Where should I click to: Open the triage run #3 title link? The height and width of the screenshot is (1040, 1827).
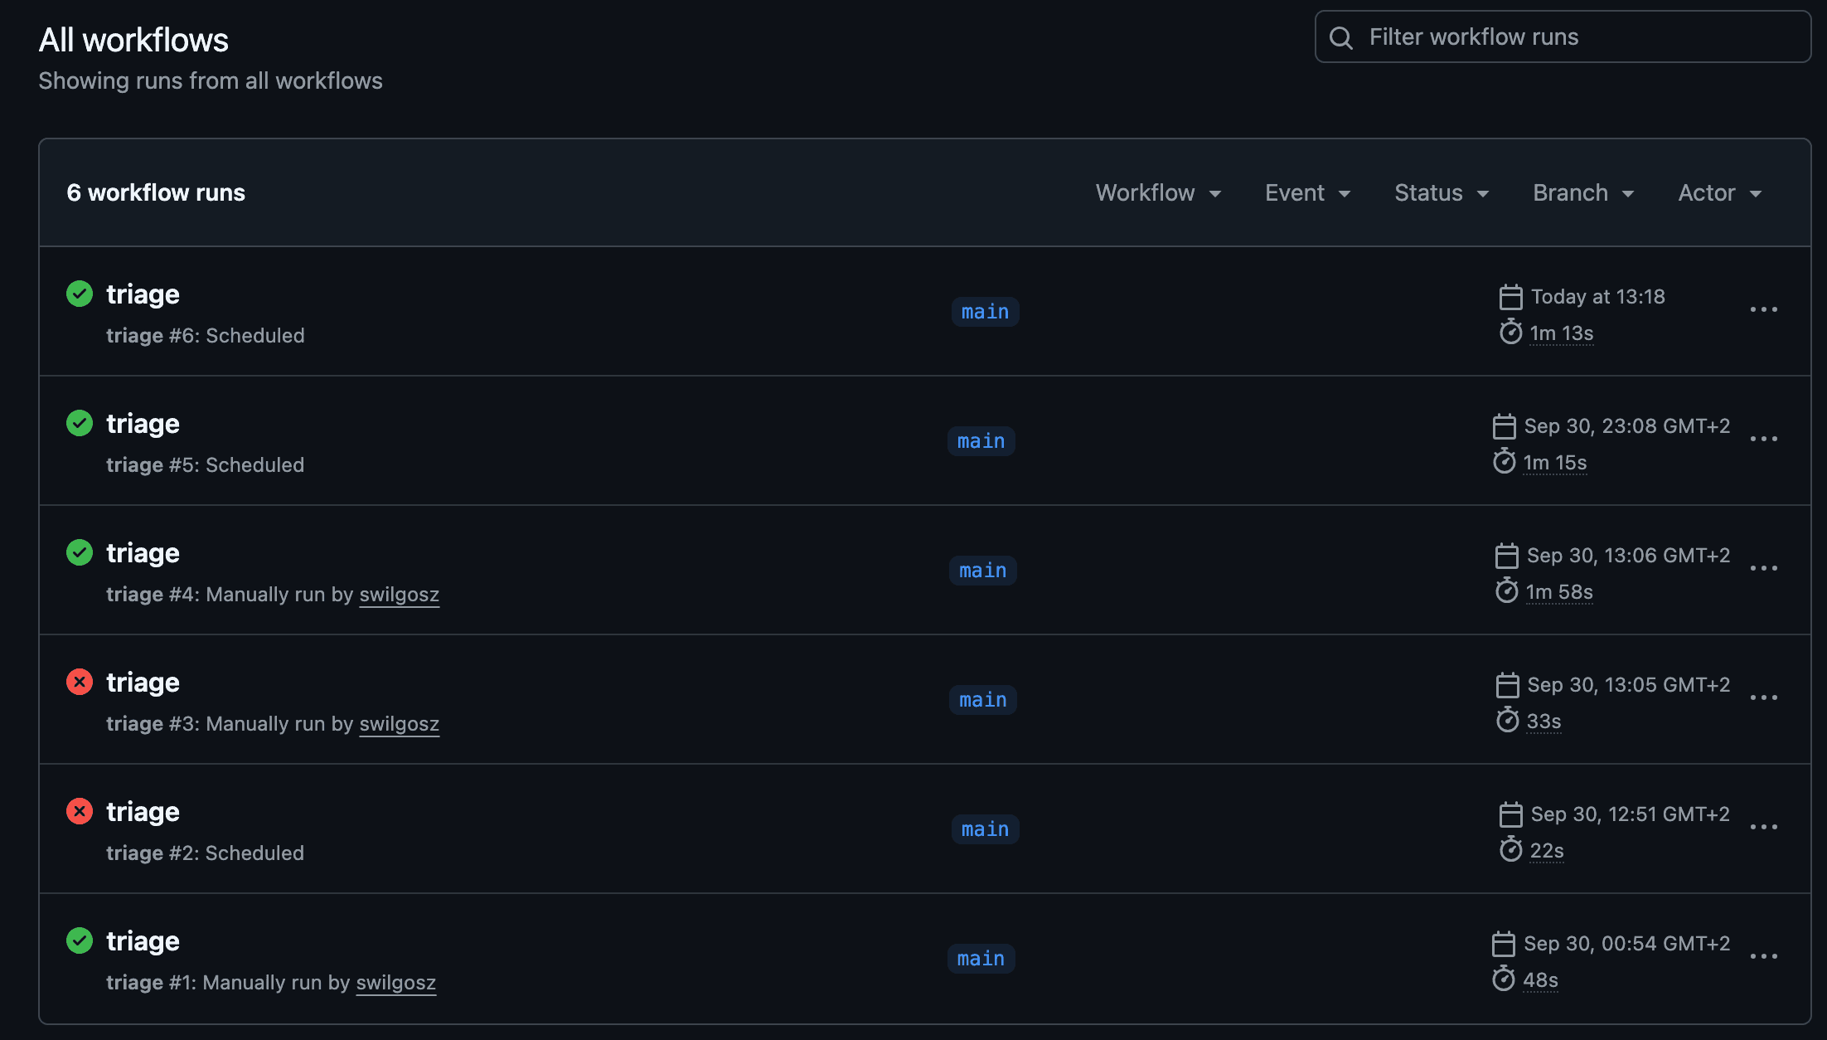(143, 683)
